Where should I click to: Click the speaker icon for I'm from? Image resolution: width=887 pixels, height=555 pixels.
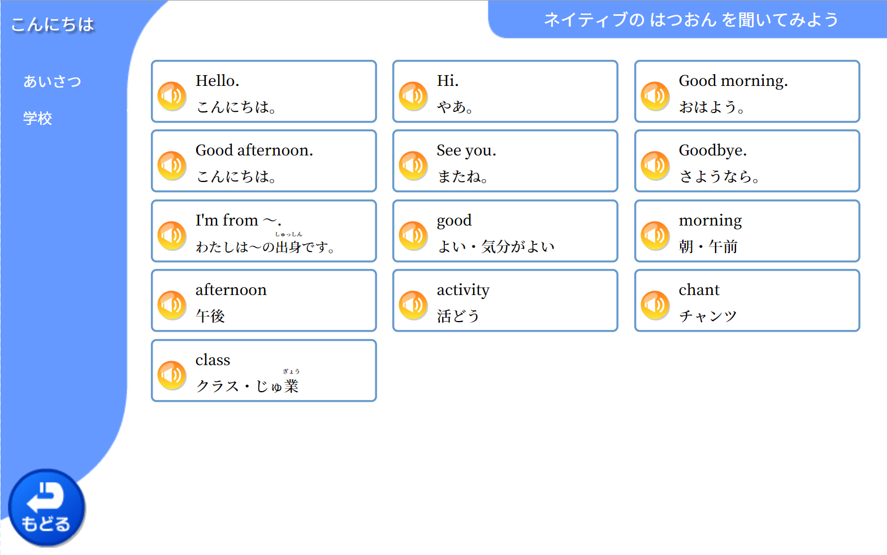[x=172, y=235]
